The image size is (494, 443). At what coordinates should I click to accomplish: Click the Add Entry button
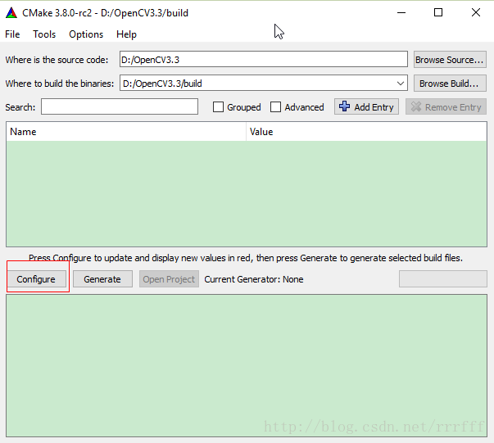(x=366, y=106)
